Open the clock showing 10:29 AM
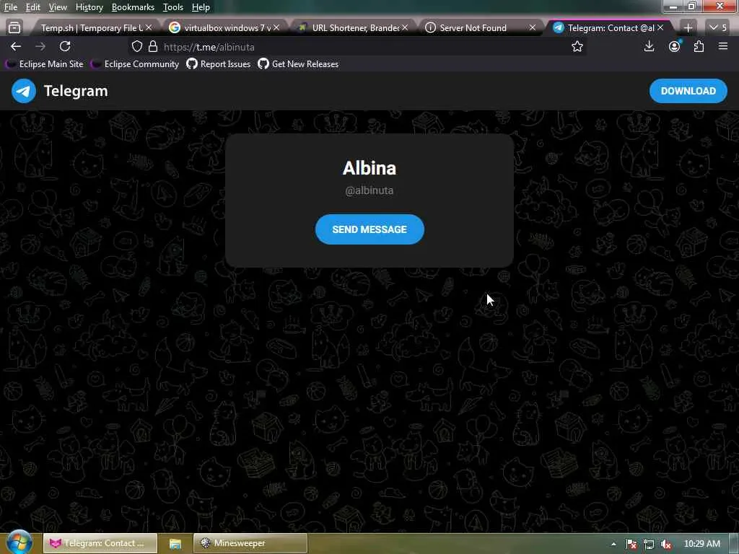 701,544
